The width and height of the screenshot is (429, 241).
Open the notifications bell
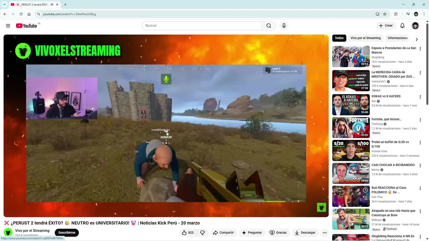click(x=403, y=26)
